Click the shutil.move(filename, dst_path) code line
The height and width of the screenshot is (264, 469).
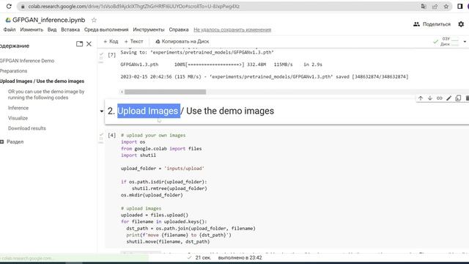click(168, 241)
